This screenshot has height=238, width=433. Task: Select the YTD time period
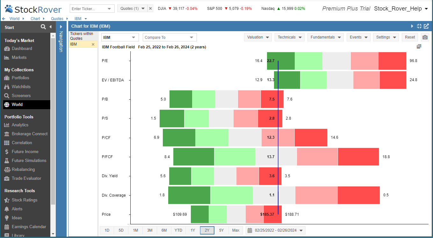tap(178, 230)
